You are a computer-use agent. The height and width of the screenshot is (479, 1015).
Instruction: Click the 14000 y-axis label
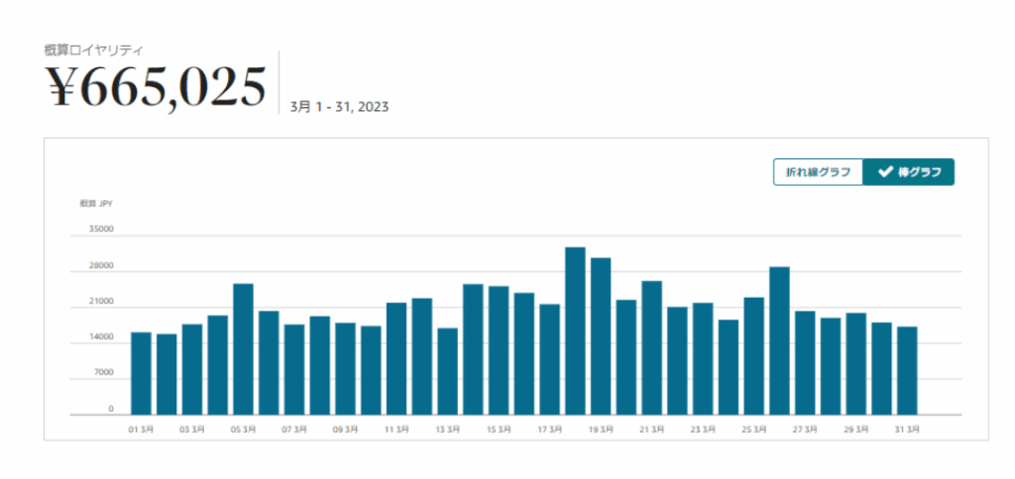102,337
